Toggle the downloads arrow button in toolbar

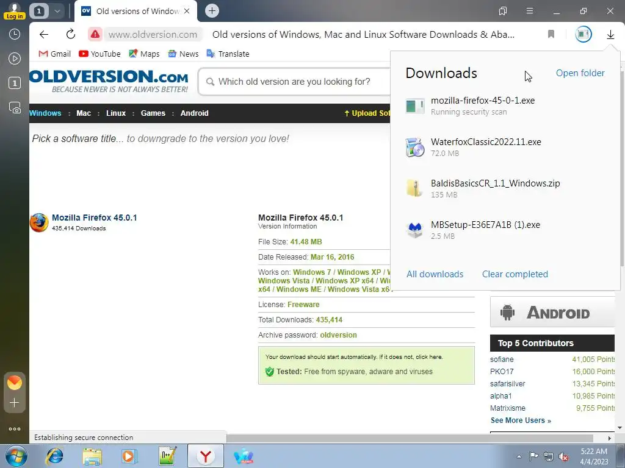[x=610, y=35]
